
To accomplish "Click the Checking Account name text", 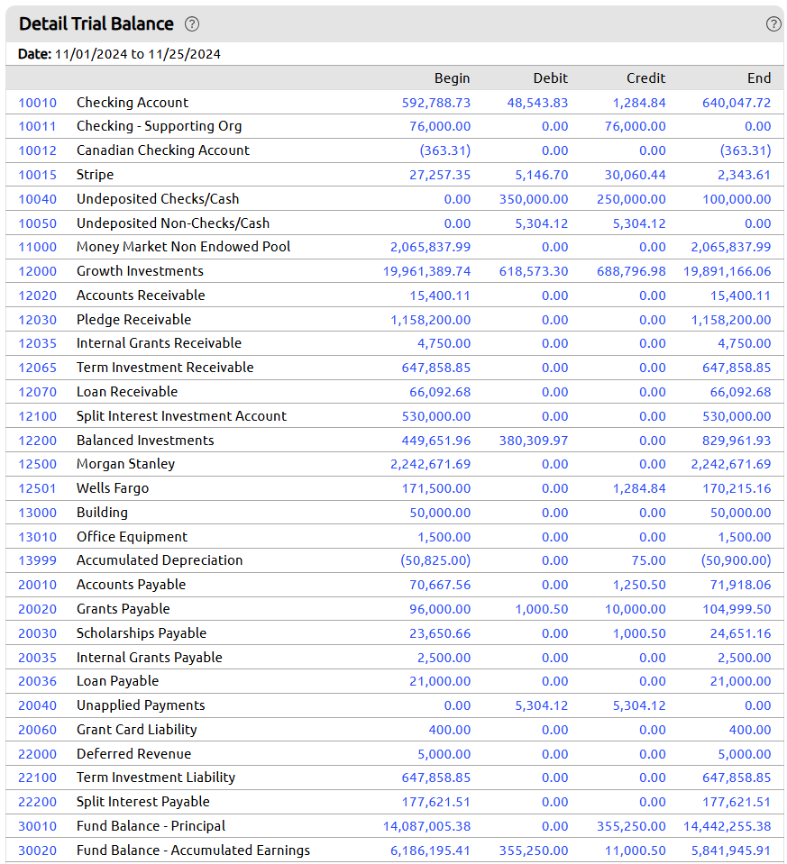I will click(133, 103).
